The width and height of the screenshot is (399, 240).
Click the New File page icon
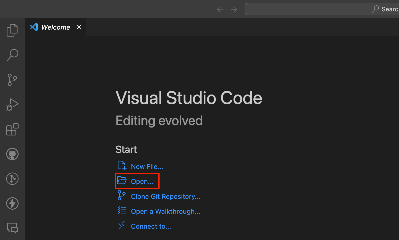122,165
